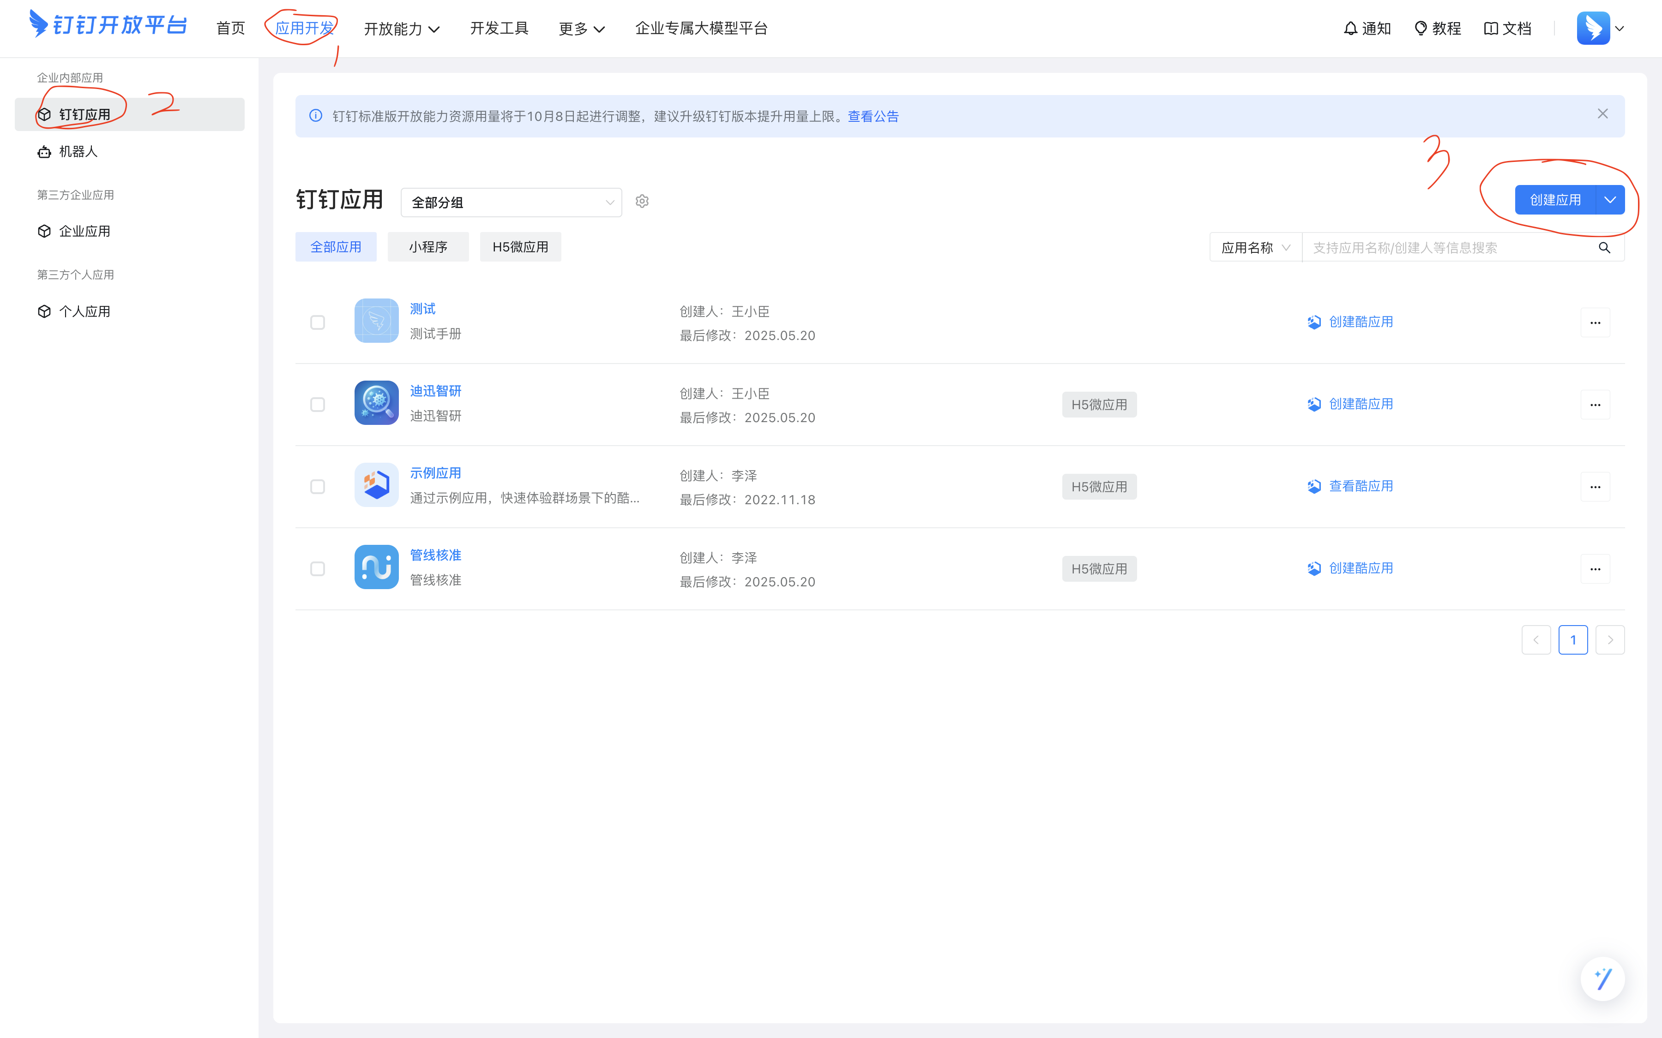Open the 管线核准 app icon
Image resolution: width=1662 pixels, height=1038 pixels.
point(376,567)
